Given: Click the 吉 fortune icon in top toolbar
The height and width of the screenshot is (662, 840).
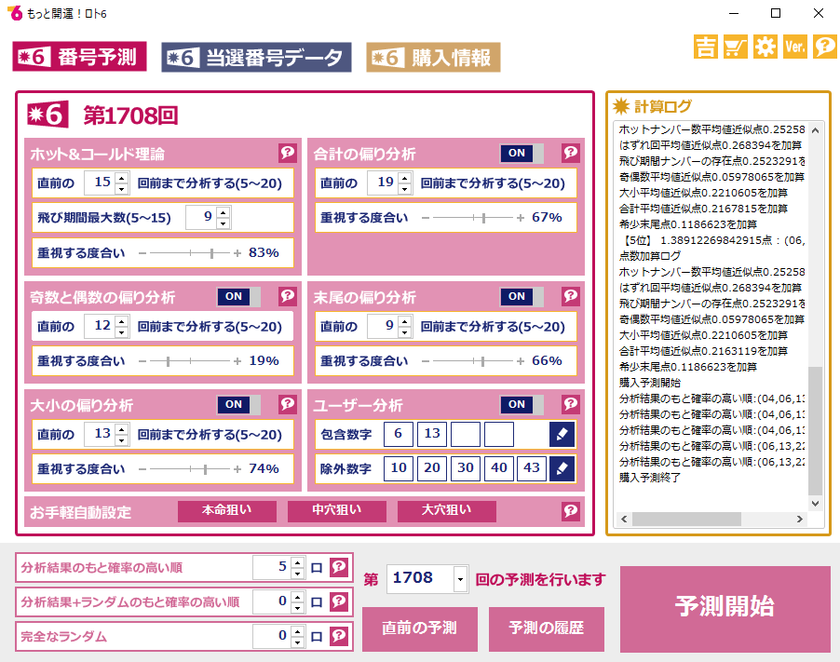Looking at the screenshot, I should (706, 47).
